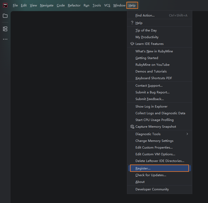
Task: Open Keyboard Shortcuts PDF
Action: [159, 78]
